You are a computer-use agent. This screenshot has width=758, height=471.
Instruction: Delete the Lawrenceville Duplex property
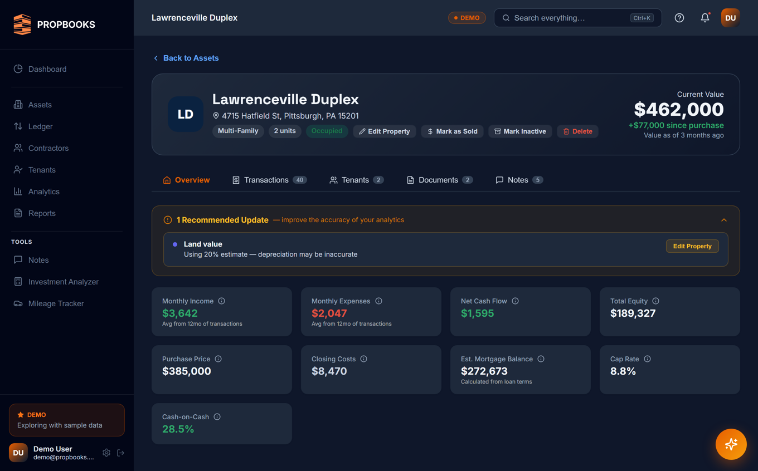pyautogui.click(x=577, y=131)
